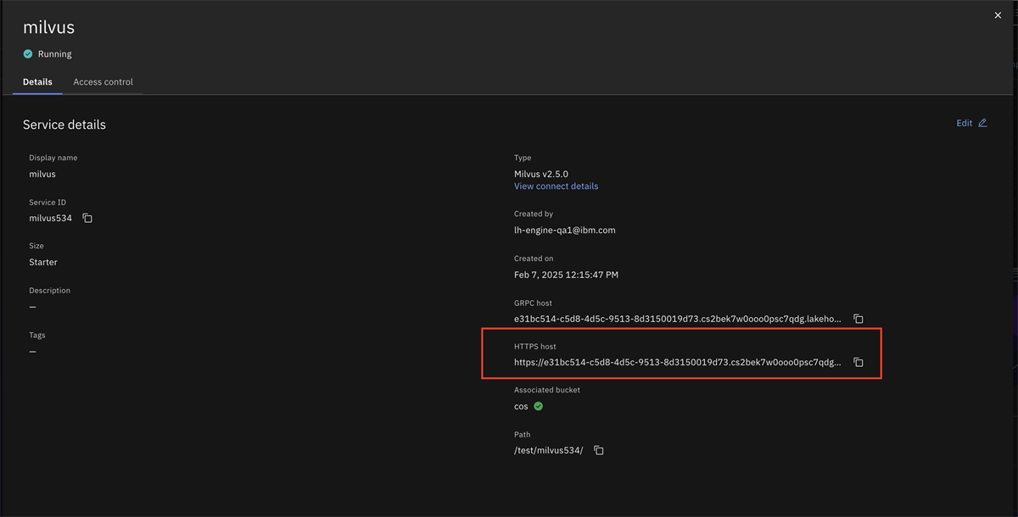Image resolution: width=1018 pixels, height=517 pixels.
Task: Click the Edit pencil icon
Action: (x=981, y=123)
